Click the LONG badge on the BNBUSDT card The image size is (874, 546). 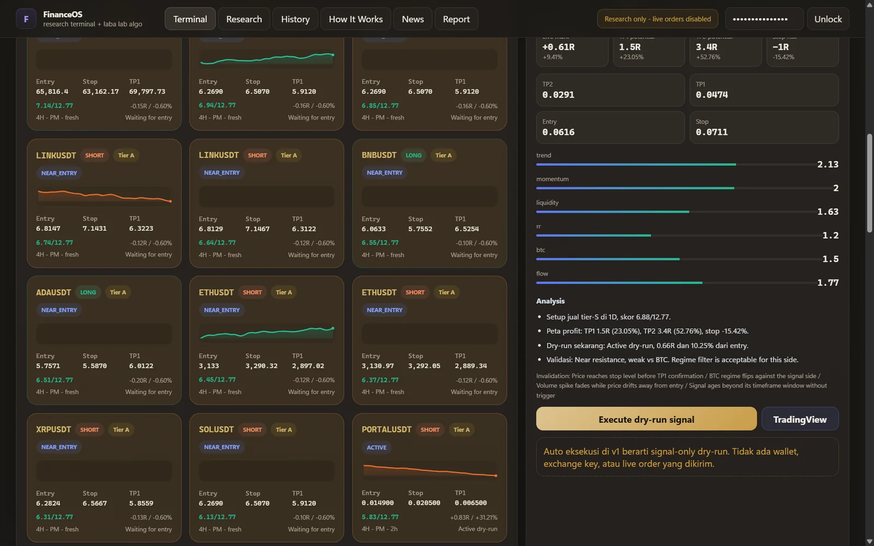tap(414, 156)
